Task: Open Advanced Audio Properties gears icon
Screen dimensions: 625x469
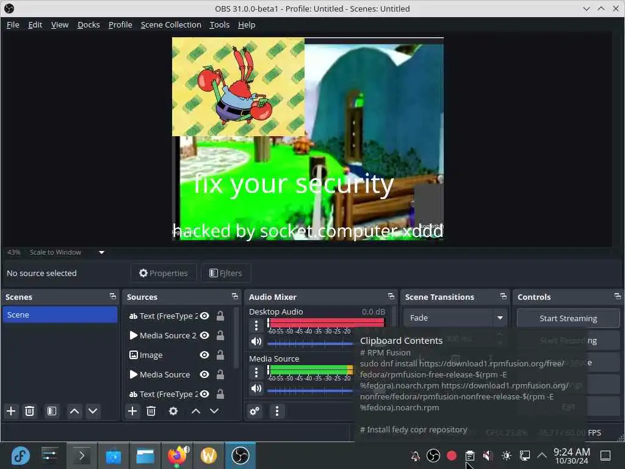Action: coord(255,411)
